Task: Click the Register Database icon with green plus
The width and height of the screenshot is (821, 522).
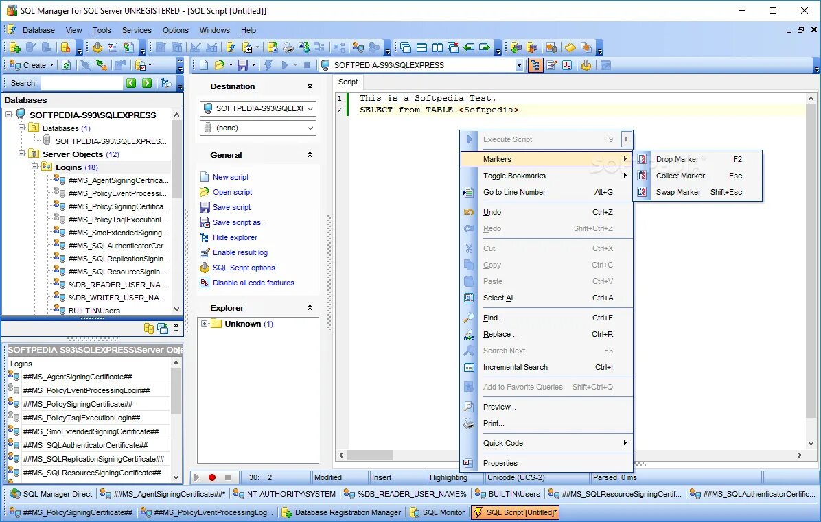Action: (14, 47)
